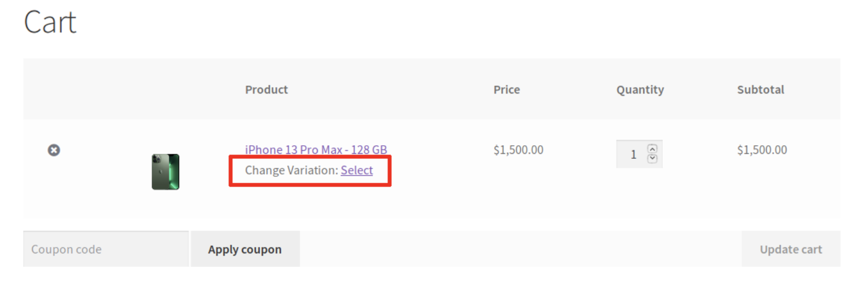Click the green iPhone product thumbnail
The height and width of the screenshot is (298, 863).
tap(165, 172)
